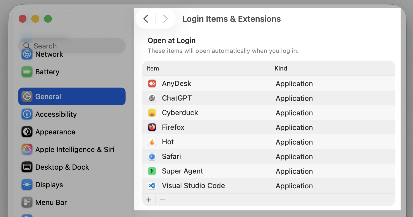Click Application kind in Firefox row

pyautogui.click(x=294, y=128)
